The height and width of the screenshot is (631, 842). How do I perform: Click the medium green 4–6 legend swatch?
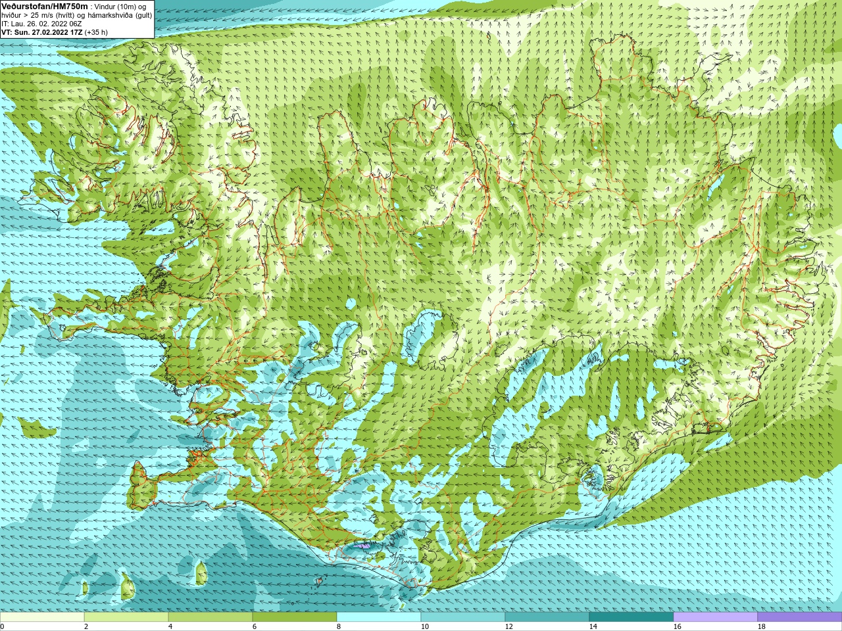[210, 617]
